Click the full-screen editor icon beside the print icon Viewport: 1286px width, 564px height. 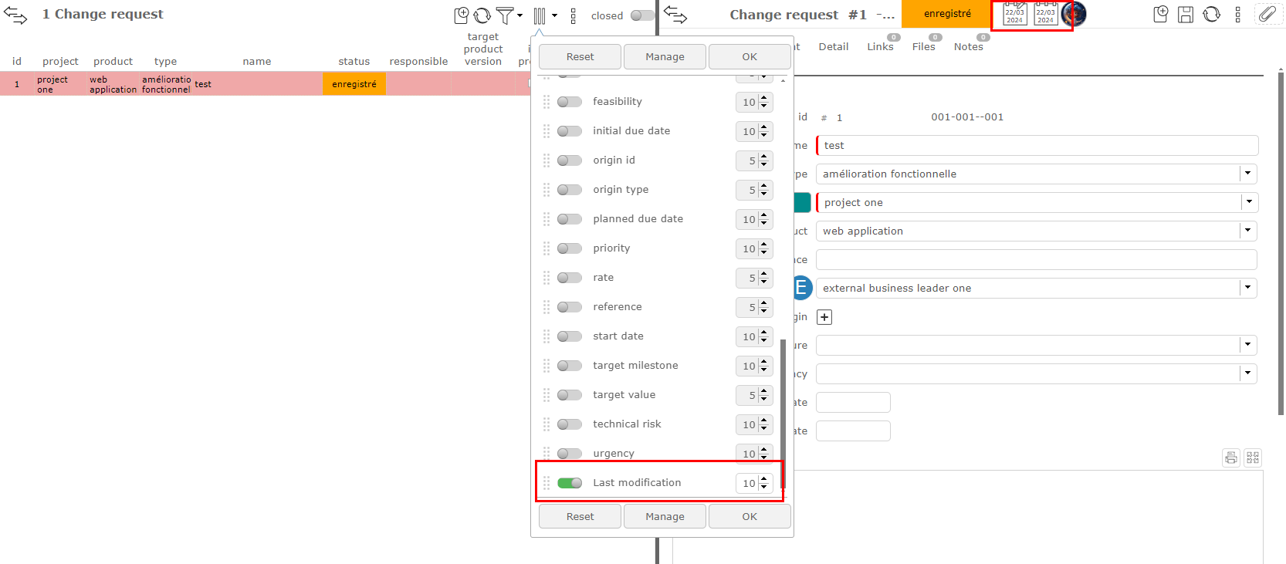pos(1253,458)
